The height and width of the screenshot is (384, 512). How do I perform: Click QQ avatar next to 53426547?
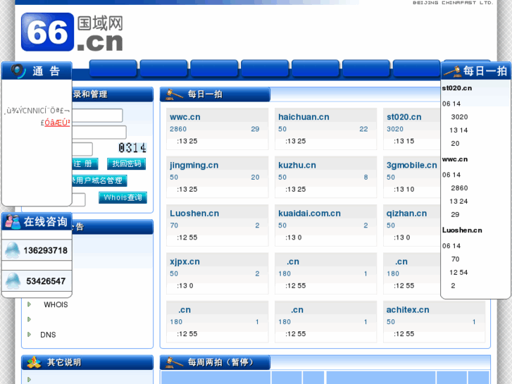coord(13,280)
